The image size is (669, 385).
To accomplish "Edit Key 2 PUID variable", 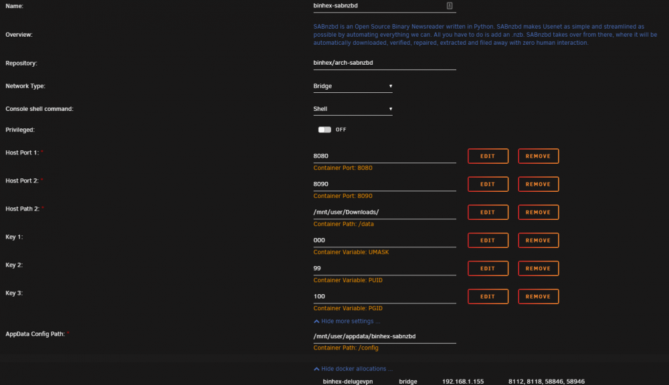I will point(488,269).
